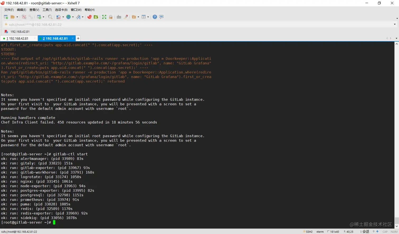The height and width of the screenshot is (234, 399).
Task: Click the terminal prompt green cursor
Action: [x=54, y=222]
